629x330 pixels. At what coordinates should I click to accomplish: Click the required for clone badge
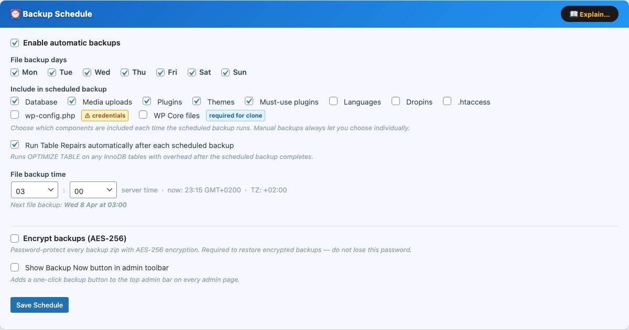pos(235,116)
